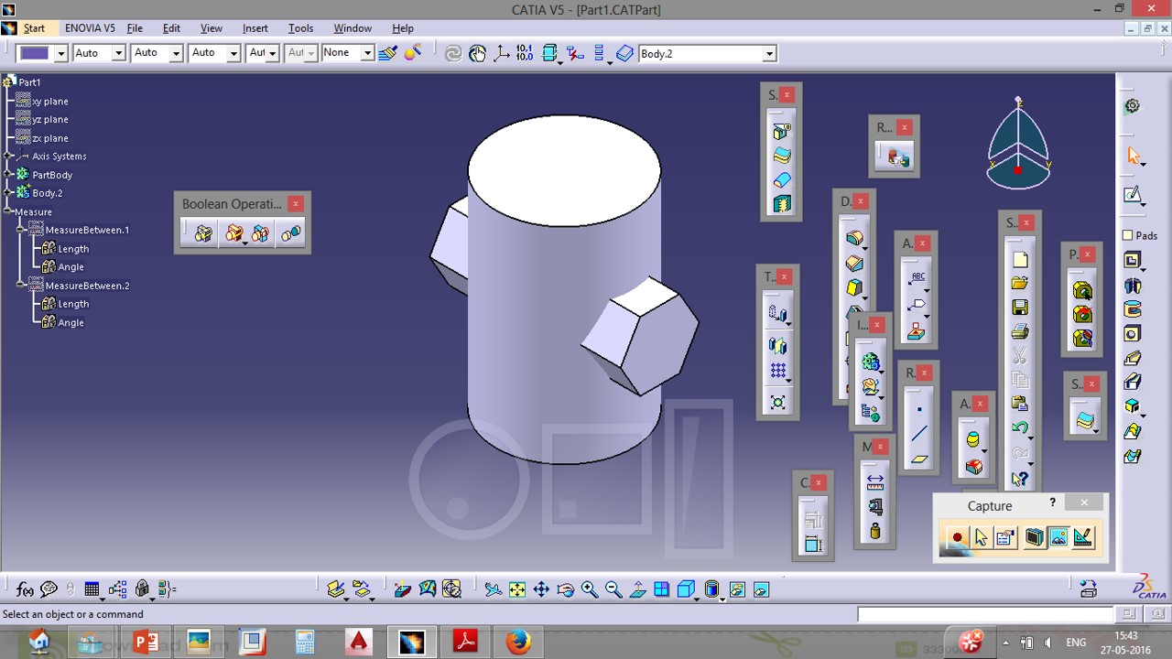
Task: Click the Measure Between icon
Action: pos(874,481)
